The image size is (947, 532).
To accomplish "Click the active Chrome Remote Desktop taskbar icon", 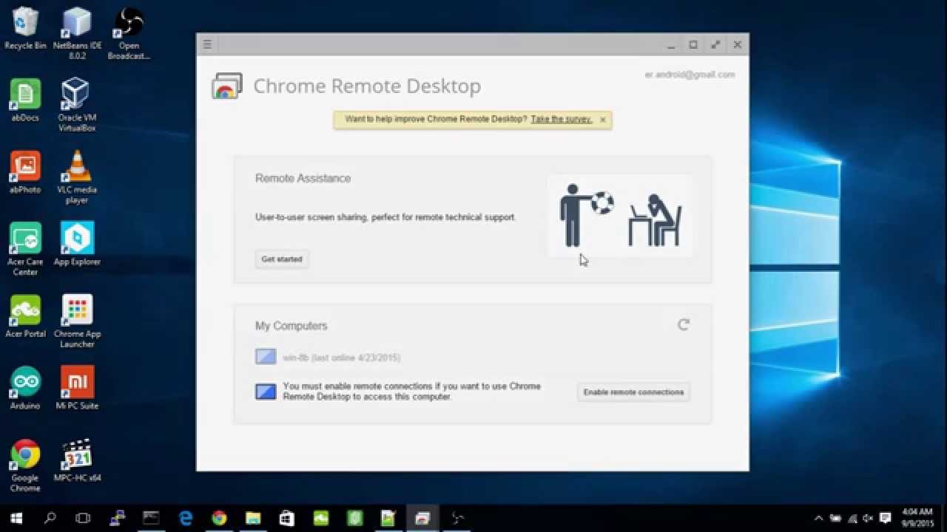I will 422,519.
